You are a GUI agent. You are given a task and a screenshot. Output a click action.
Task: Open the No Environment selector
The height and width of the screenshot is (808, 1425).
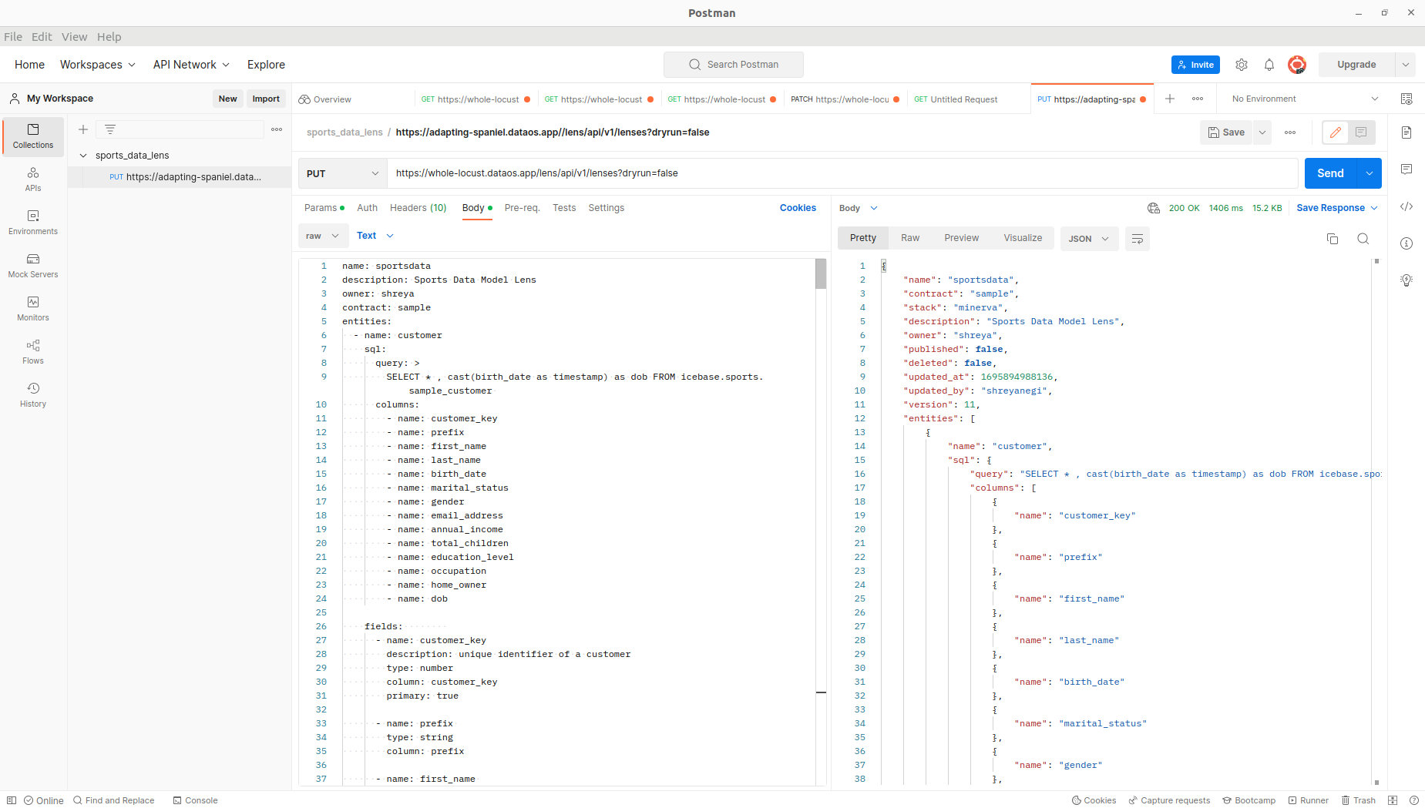[x=1306, y=99]
